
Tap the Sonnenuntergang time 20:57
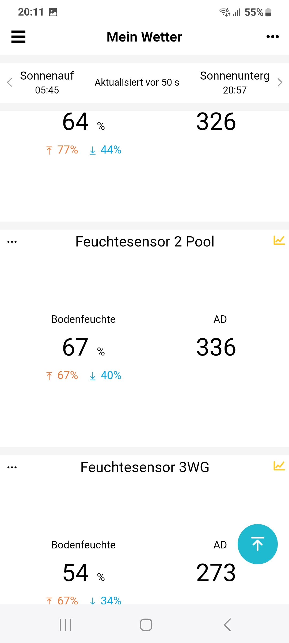(235, 90)
